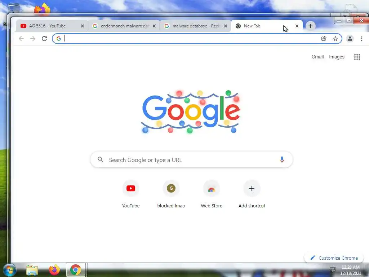Click the magnifier icon in the search box
The width and height of the screenshot is (369, 277).
[x=101, y=159]
